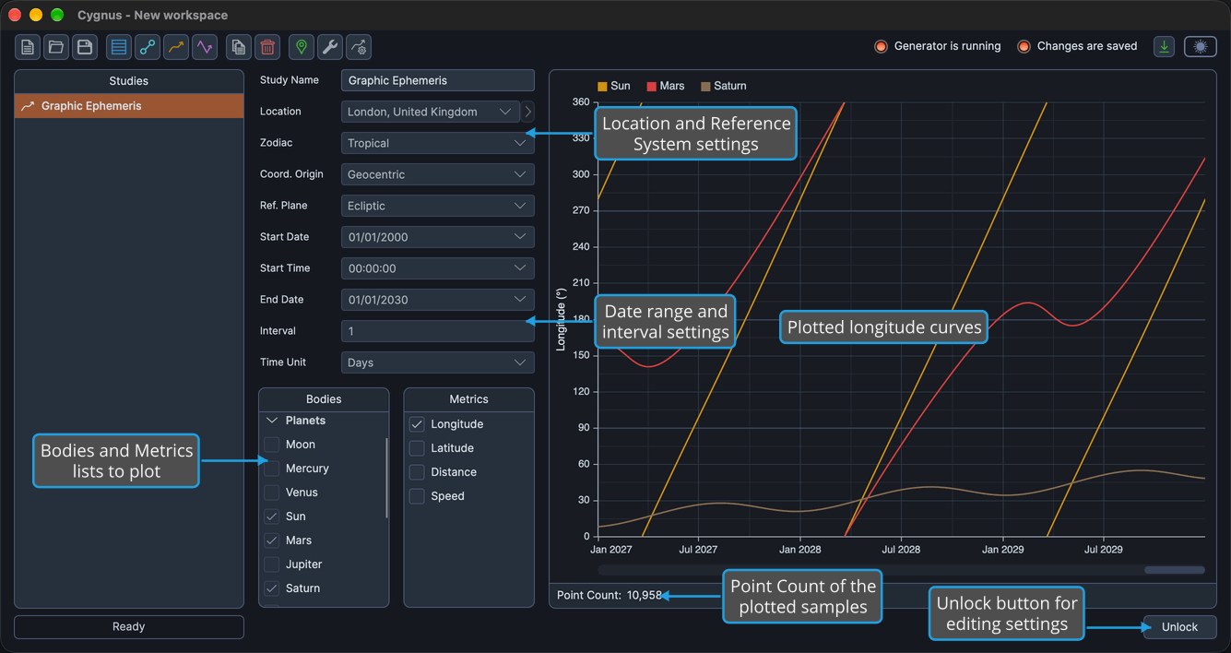1231x653 pixels.
Task: Click the Bodies list vertical scrollbar
Action: point(386,478)
